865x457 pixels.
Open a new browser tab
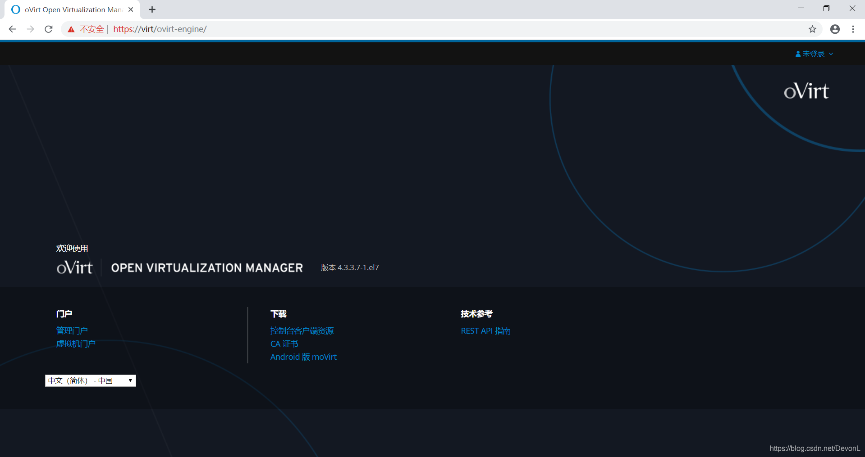click(x=152, y=9)
